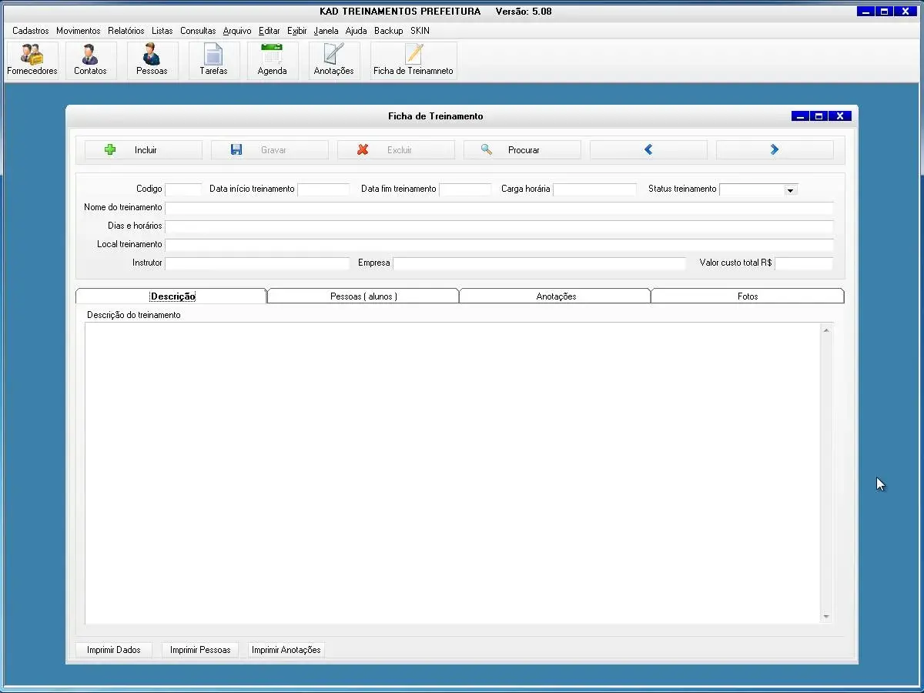Image resolution: width=924 pixels, height=693 pixels.
Task: Click the Procurar search button
Action: click(522, 150)
